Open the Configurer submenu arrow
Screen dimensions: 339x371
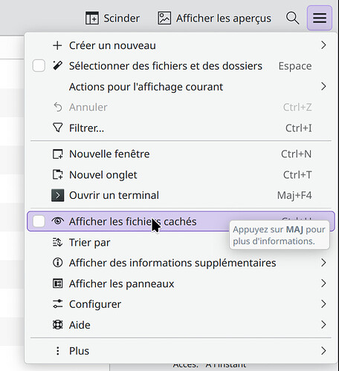pyautogui.click(x=323, y=303)
